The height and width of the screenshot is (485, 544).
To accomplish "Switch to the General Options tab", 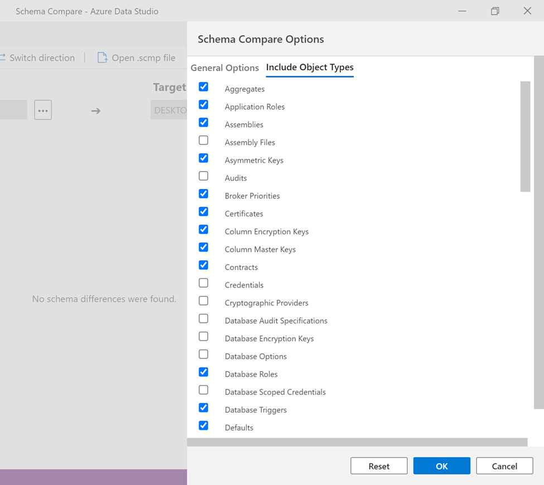I will 225,68.
